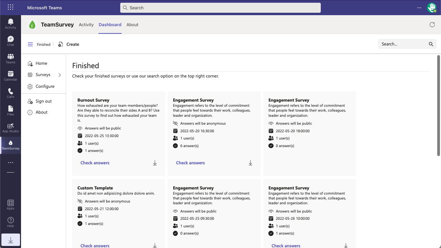
Task: Open more apps ellipsis in sidebar
Action: (x=10, y=163)
